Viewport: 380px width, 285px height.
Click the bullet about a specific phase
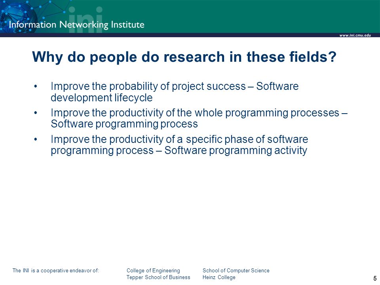179,145
